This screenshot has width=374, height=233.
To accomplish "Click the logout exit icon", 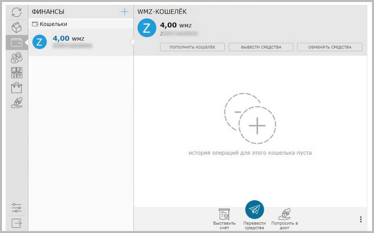I will click(x=16, y=223).
